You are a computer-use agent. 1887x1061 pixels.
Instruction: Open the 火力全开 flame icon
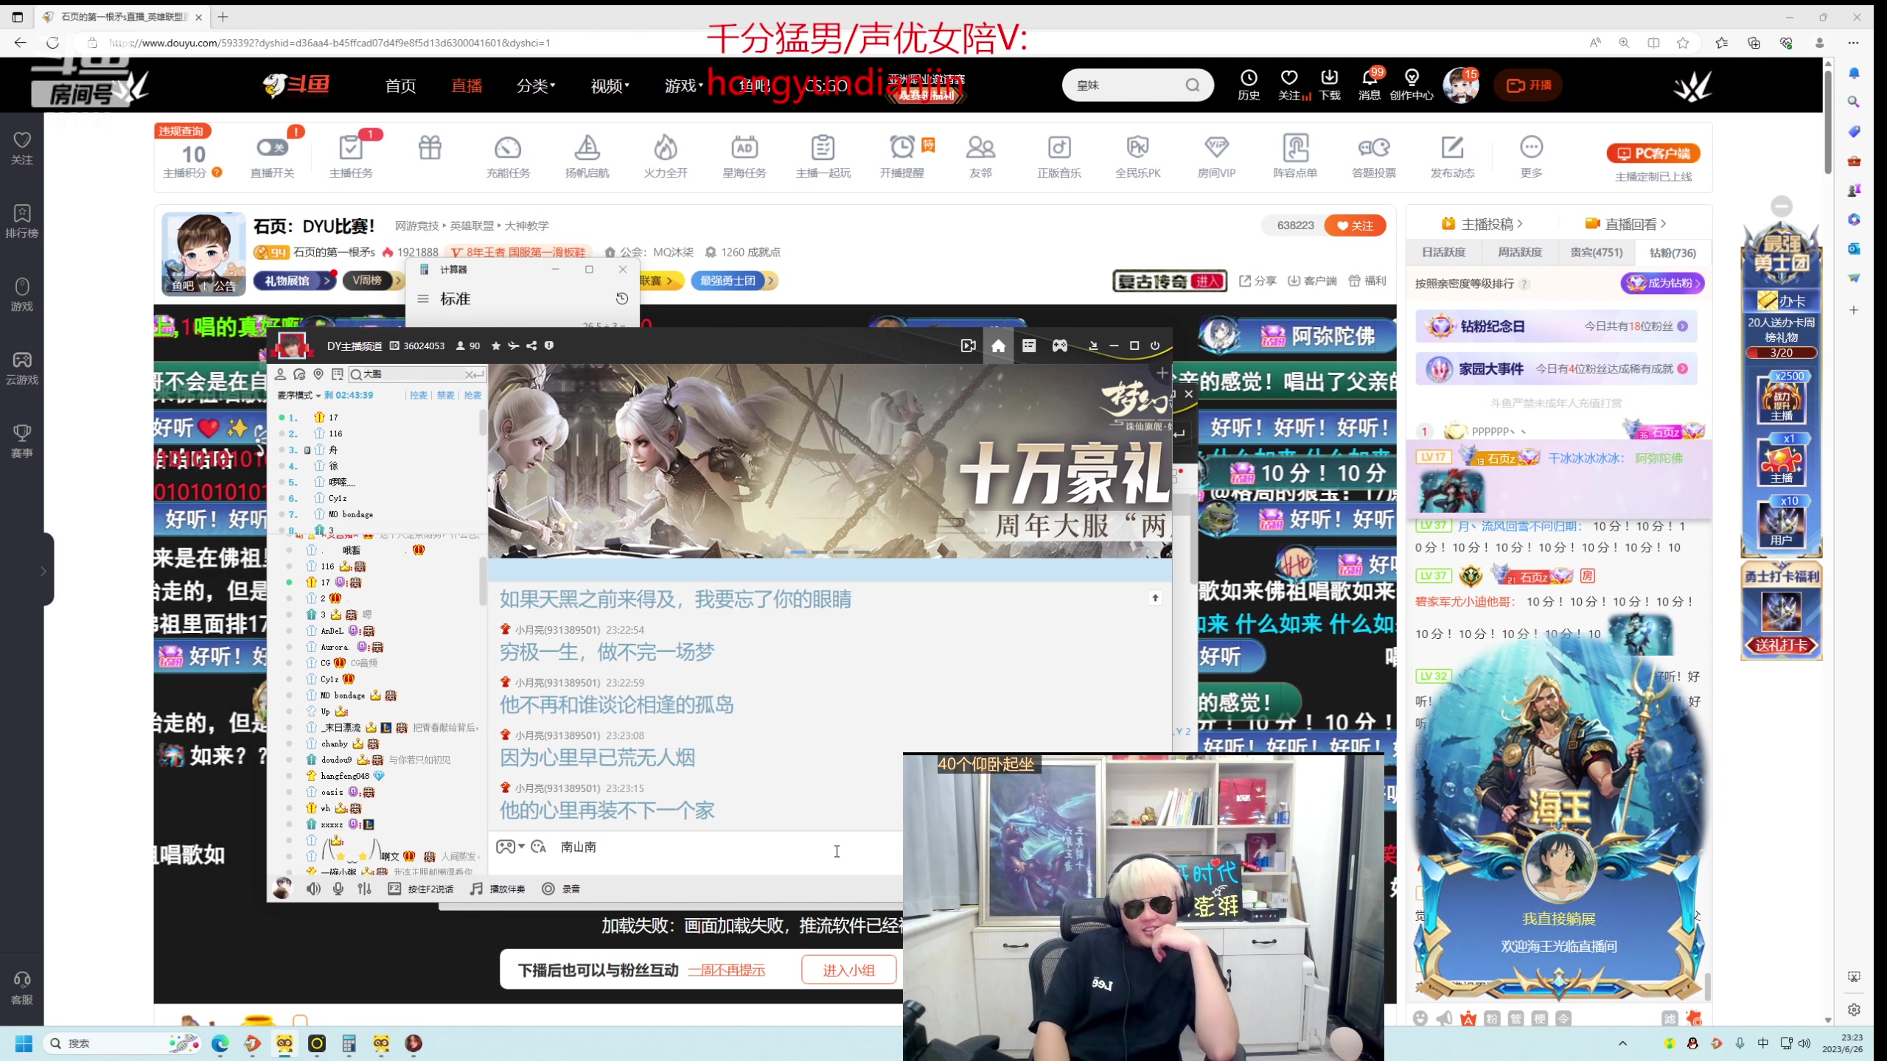point(666,148)
